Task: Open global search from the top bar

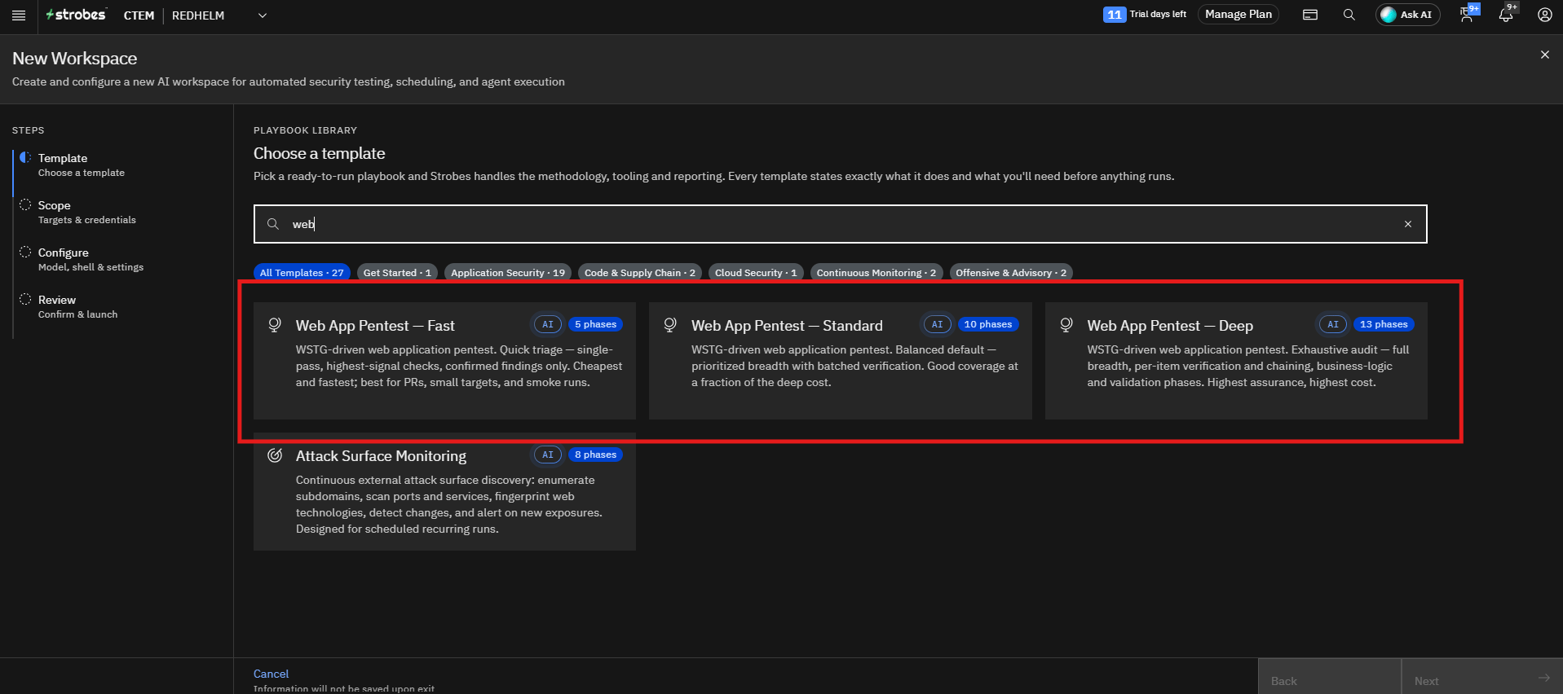Action: coord(1349,15)
